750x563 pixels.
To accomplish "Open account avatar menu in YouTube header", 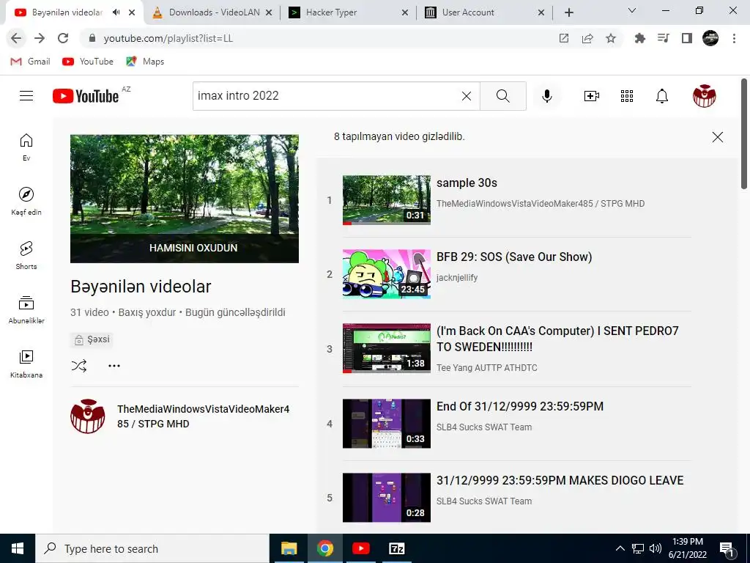I will click(704, 96).
